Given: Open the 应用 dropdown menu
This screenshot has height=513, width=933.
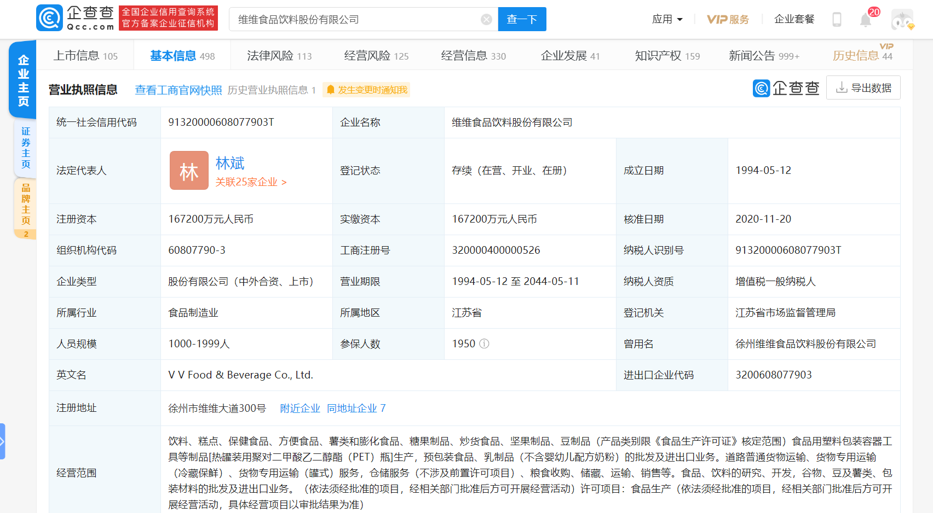Looking at the screenshot, I should [667, 19].
